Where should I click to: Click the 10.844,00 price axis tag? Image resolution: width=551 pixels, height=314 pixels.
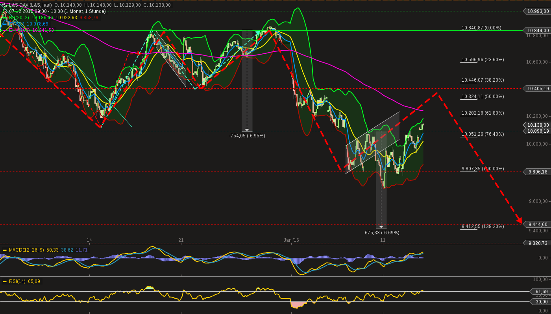pyautogui.click(x=536, y=31)
